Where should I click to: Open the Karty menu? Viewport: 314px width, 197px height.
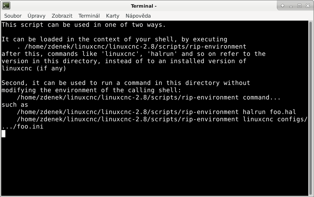coord(113,16)
